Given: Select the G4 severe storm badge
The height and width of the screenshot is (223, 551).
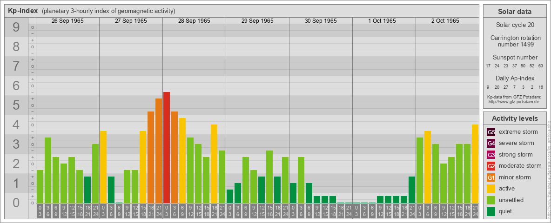Looking at the screenshot, I should pos(491,143).
